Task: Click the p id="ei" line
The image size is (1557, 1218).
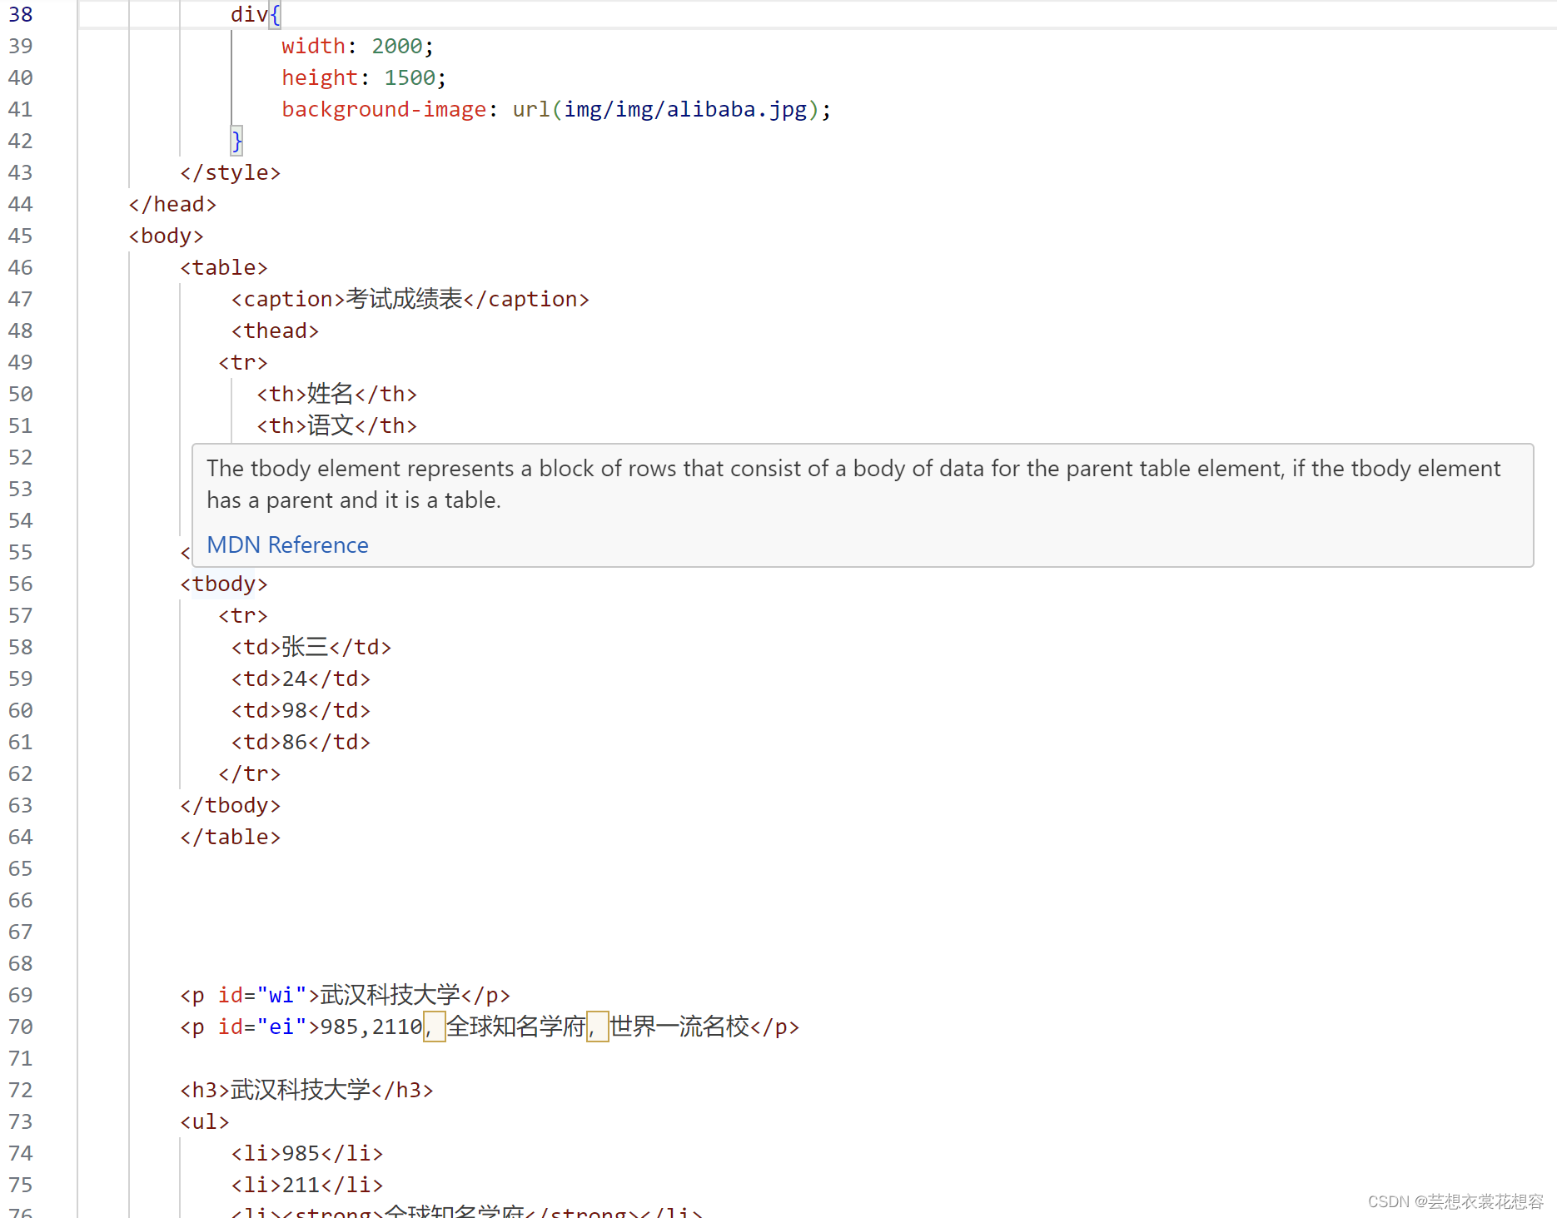Action: (x=490, y=1027)
